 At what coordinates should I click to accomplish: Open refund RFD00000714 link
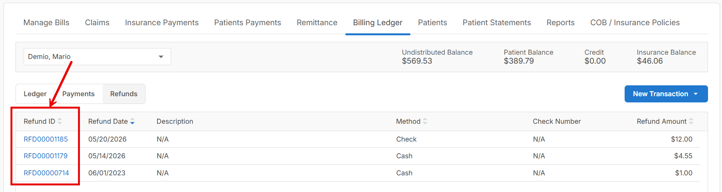pyautogui.click(x=46, y=173)
